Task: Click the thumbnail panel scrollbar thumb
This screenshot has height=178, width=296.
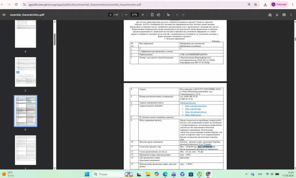Action: [55, 39]
